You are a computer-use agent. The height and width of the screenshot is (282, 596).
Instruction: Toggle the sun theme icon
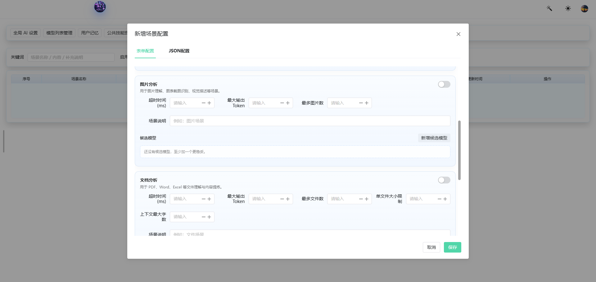568,8
